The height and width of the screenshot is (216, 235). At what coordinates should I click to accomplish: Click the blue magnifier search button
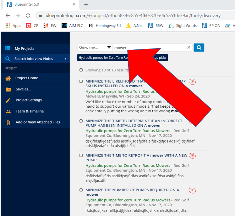click(199, 48)
